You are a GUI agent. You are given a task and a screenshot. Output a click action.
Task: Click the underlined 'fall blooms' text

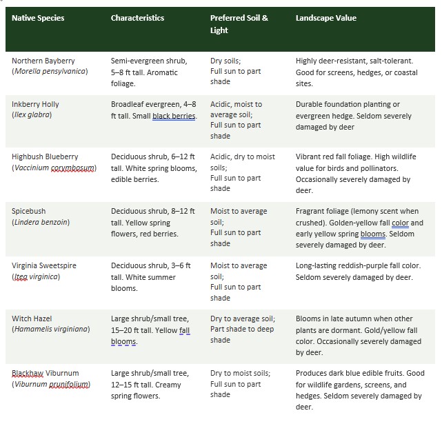[x=150, y=336]
